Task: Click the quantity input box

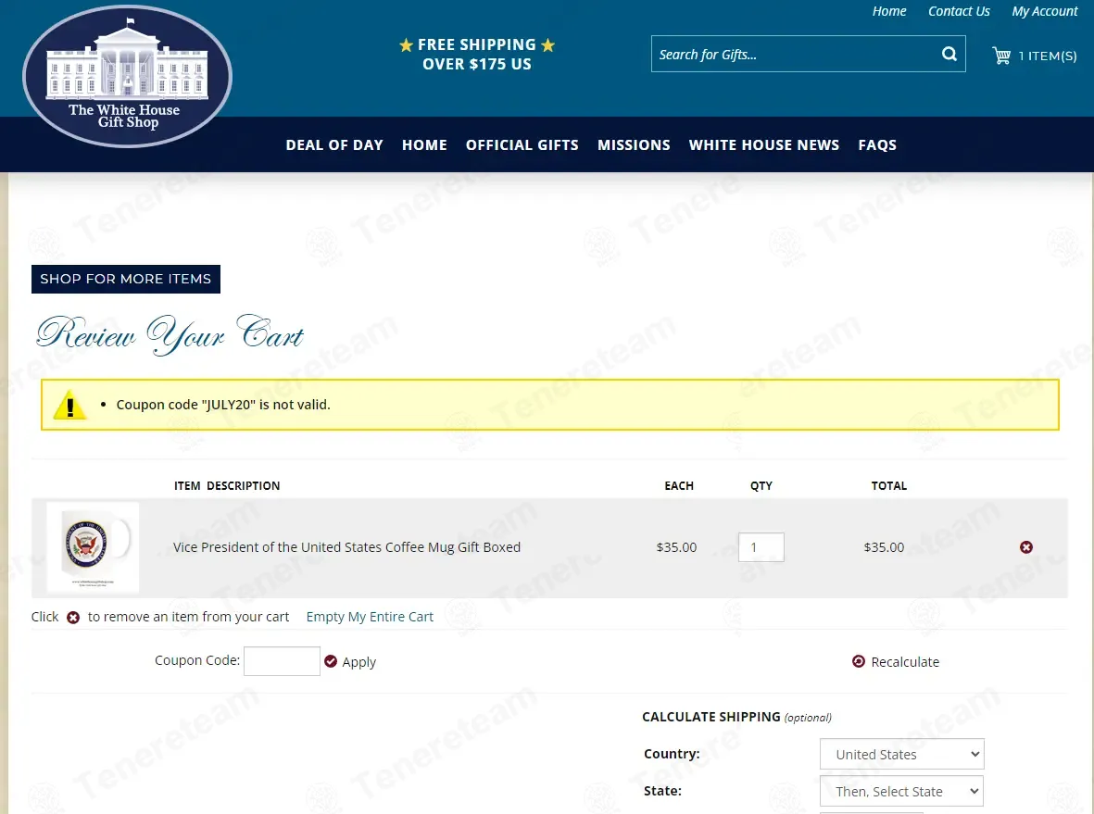Action: coord(761,547)
